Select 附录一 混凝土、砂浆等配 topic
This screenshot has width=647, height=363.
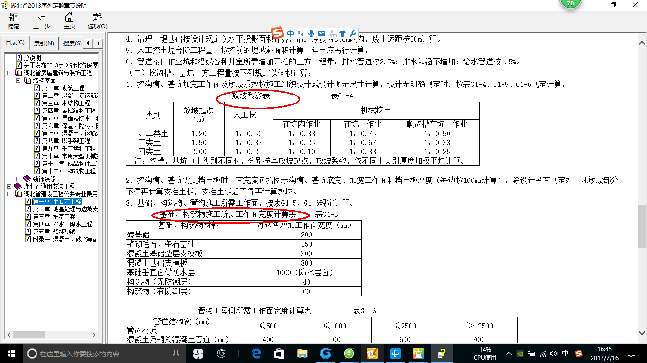pyautogui.click(x=65, y=239)
